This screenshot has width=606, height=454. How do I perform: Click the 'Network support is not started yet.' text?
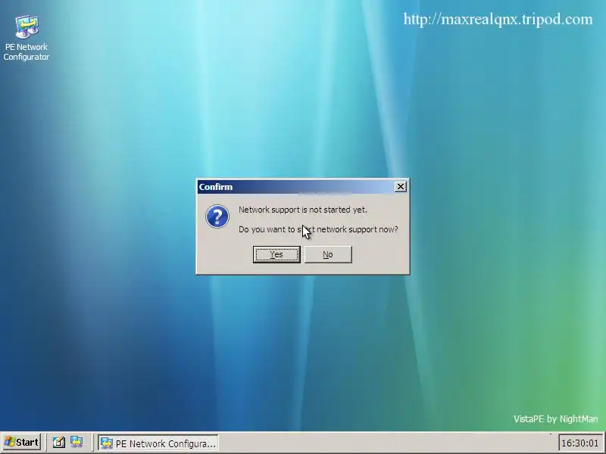(302, 210)
